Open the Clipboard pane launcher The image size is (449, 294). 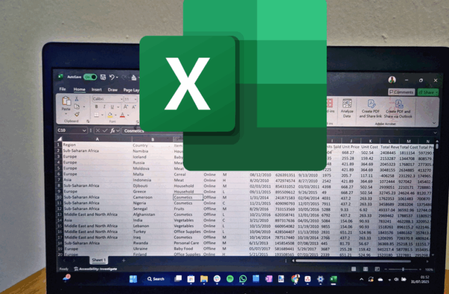[88, 121]
